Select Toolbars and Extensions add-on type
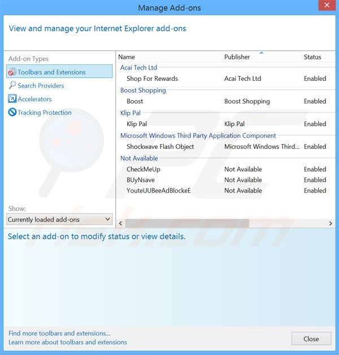The image size is (339, 355). (x=59, y=72)
